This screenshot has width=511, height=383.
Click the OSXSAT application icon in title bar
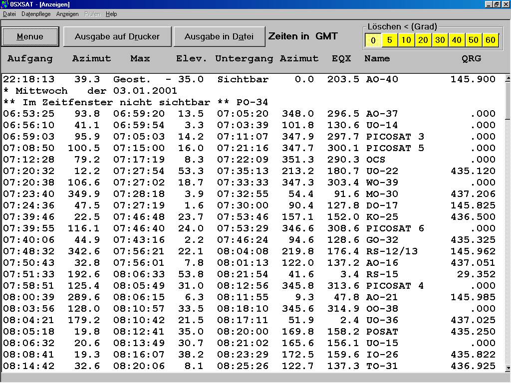pyautogui.click(x=5, y=4)
